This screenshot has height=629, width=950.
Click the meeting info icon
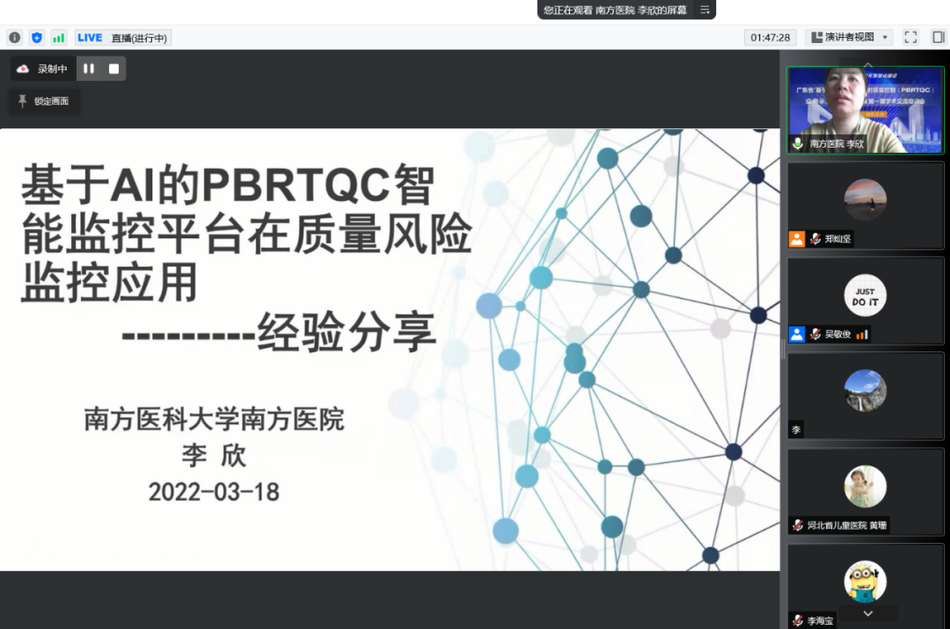(14, 38)
